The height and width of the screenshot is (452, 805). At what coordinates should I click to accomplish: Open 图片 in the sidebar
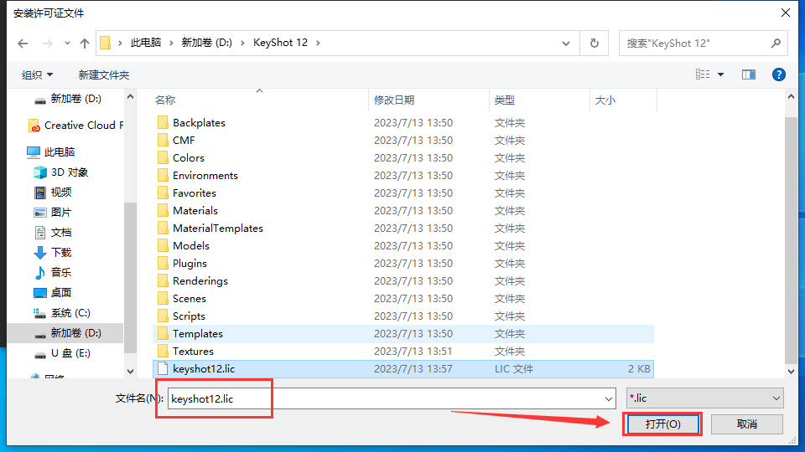tap(53, 212)
